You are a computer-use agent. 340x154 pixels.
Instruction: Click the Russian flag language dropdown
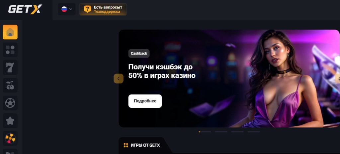(x=67, y=9)
